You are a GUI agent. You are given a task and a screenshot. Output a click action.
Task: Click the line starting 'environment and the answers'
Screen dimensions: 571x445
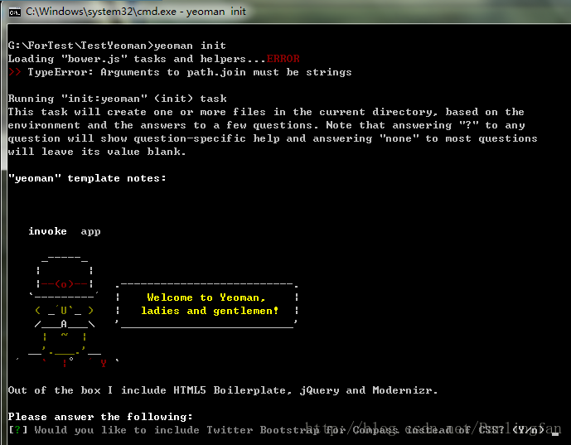point(267,125)
